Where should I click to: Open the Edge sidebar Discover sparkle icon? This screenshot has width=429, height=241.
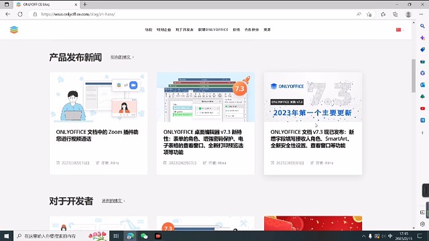(x=422, y=38)
